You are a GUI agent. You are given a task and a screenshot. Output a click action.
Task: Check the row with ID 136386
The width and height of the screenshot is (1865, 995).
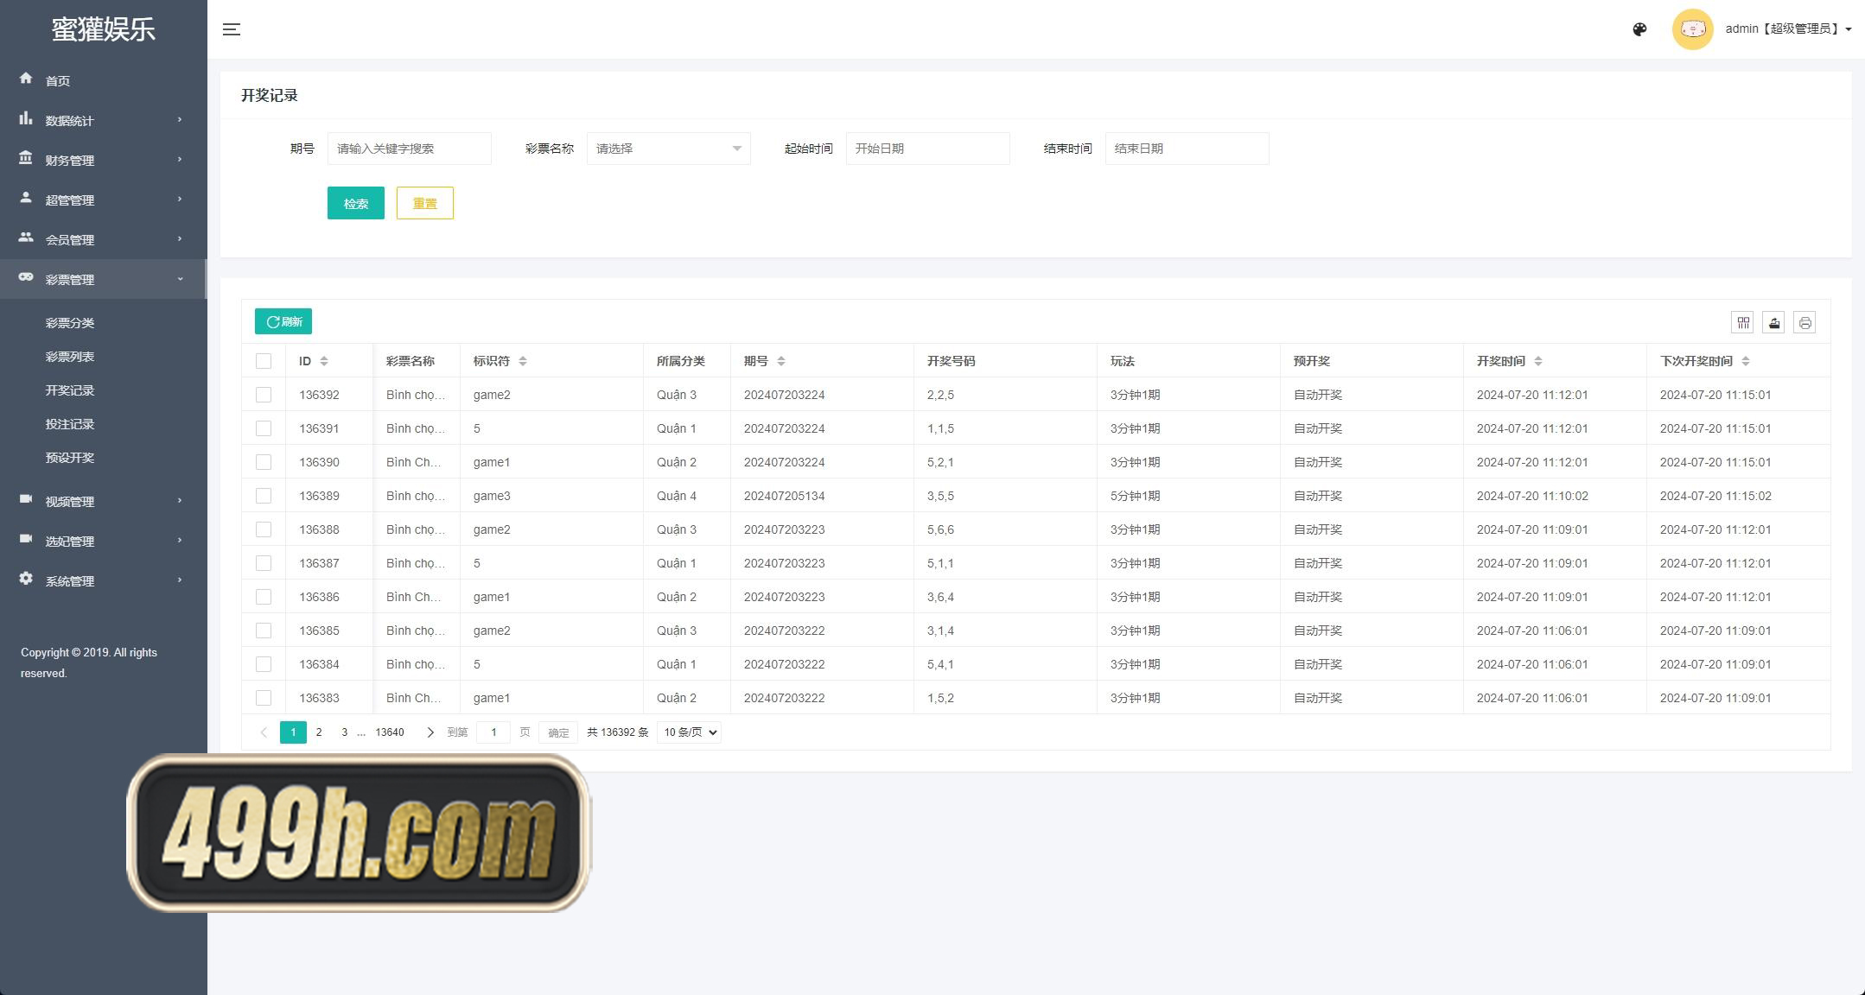pos(264,597)
